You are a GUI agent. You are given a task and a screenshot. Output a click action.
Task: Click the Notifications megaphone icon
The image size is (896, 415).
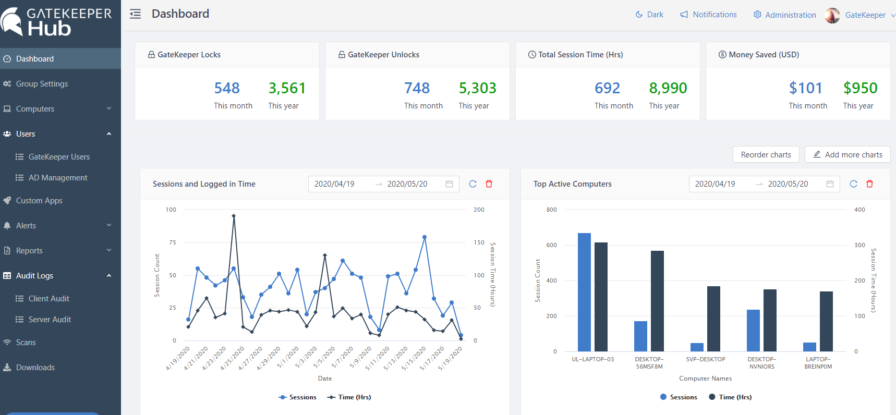[x=684, y=15]
